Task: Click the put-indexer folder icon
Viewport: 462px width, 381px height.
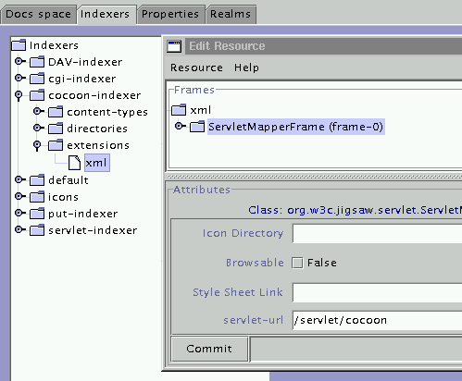Action: coord(37,214)
